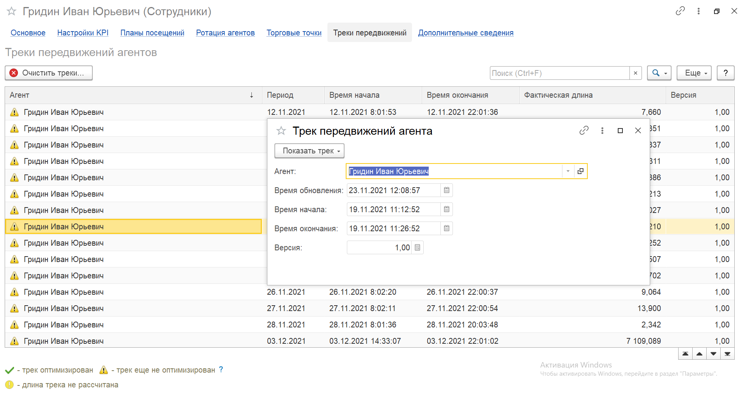Open the magnifier search options dropdown
746x394 pixels.
(x=659, y=73)
